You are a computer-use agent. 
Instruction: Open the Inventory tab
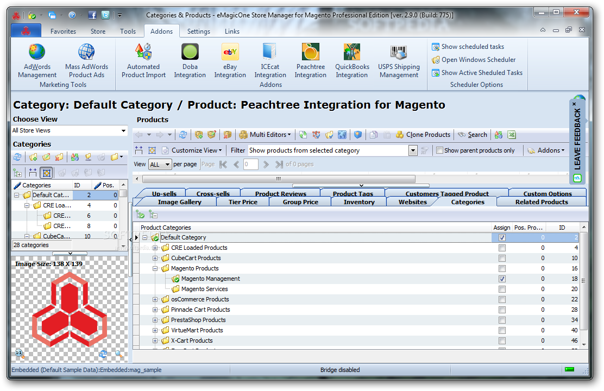point(359,202)
